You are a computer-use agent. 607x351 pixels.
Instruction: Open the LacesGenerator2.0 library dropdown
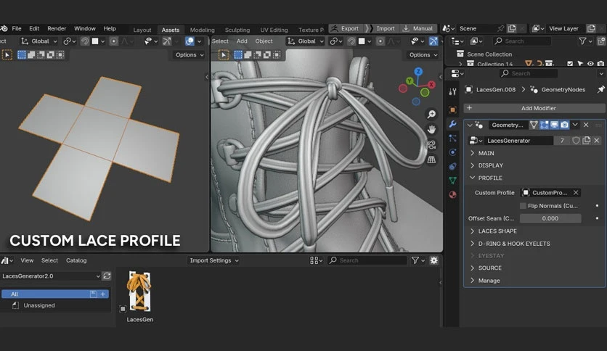click(51, 276)
